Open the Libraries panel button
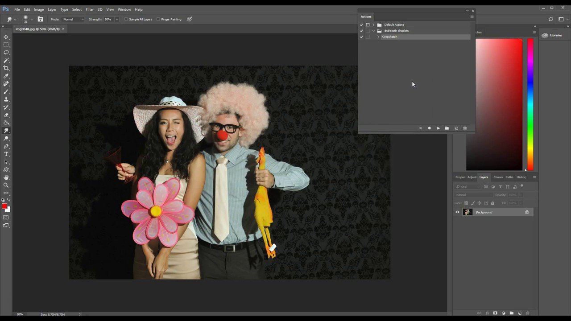The height and width of the screenshot is (321, 571). click(x=552, y=35)
